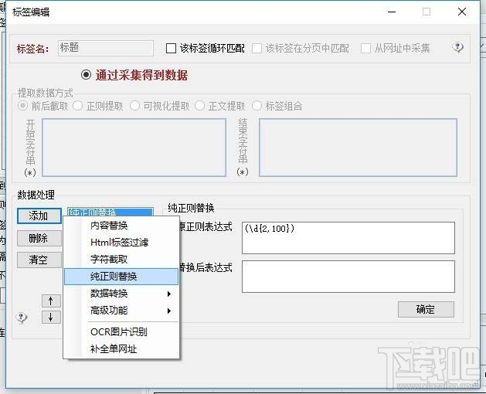Focus the 结束字符串 text area

(358, 148)
